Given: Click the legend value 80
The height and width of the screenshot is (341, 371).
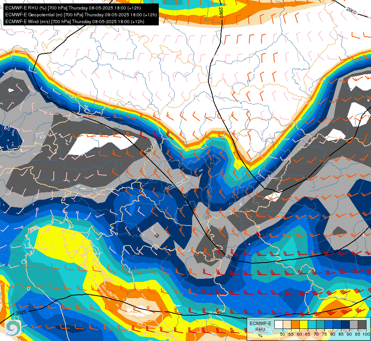Looking at the screenshot, I should tap(333, 334).
